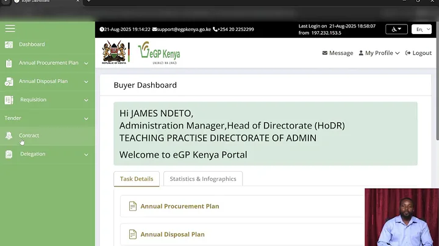Switch to the Task Details tab
The width and height of the screenshot is (439, 246).
point(137,179)
